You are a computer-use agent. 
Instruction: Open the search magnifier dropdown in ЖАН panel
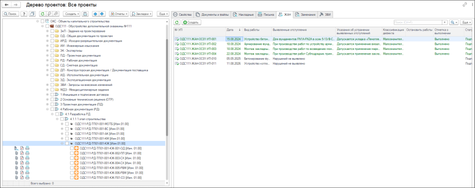click(454, 22)
